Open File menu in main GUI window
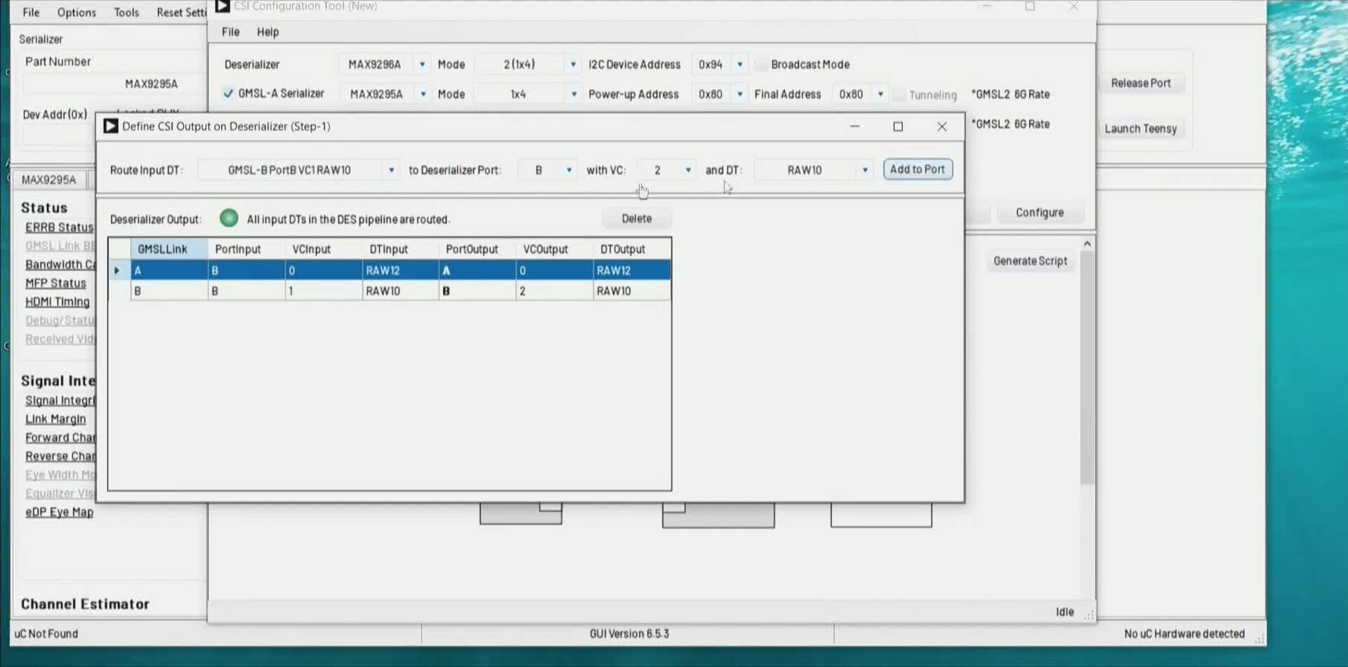Image resolution: width=1348 pixels, height=667 pixels. tap(31, 12)
